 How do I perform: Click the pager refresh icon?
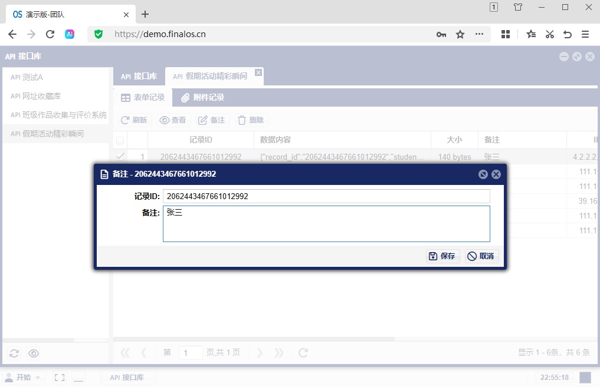303,353
